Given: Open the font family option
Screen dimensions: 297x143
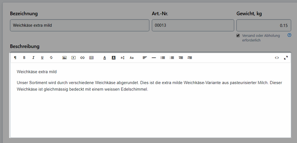Looking at the screenshot, I should pyautogui.click(x=132, y=58).
